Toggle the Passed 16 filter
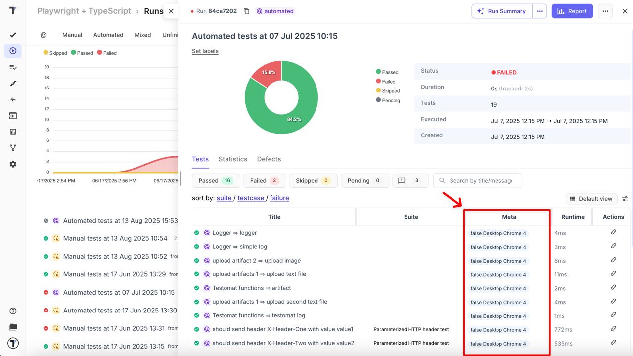The height and width of the screenshot is (356, 633). [x=216, y=180]
